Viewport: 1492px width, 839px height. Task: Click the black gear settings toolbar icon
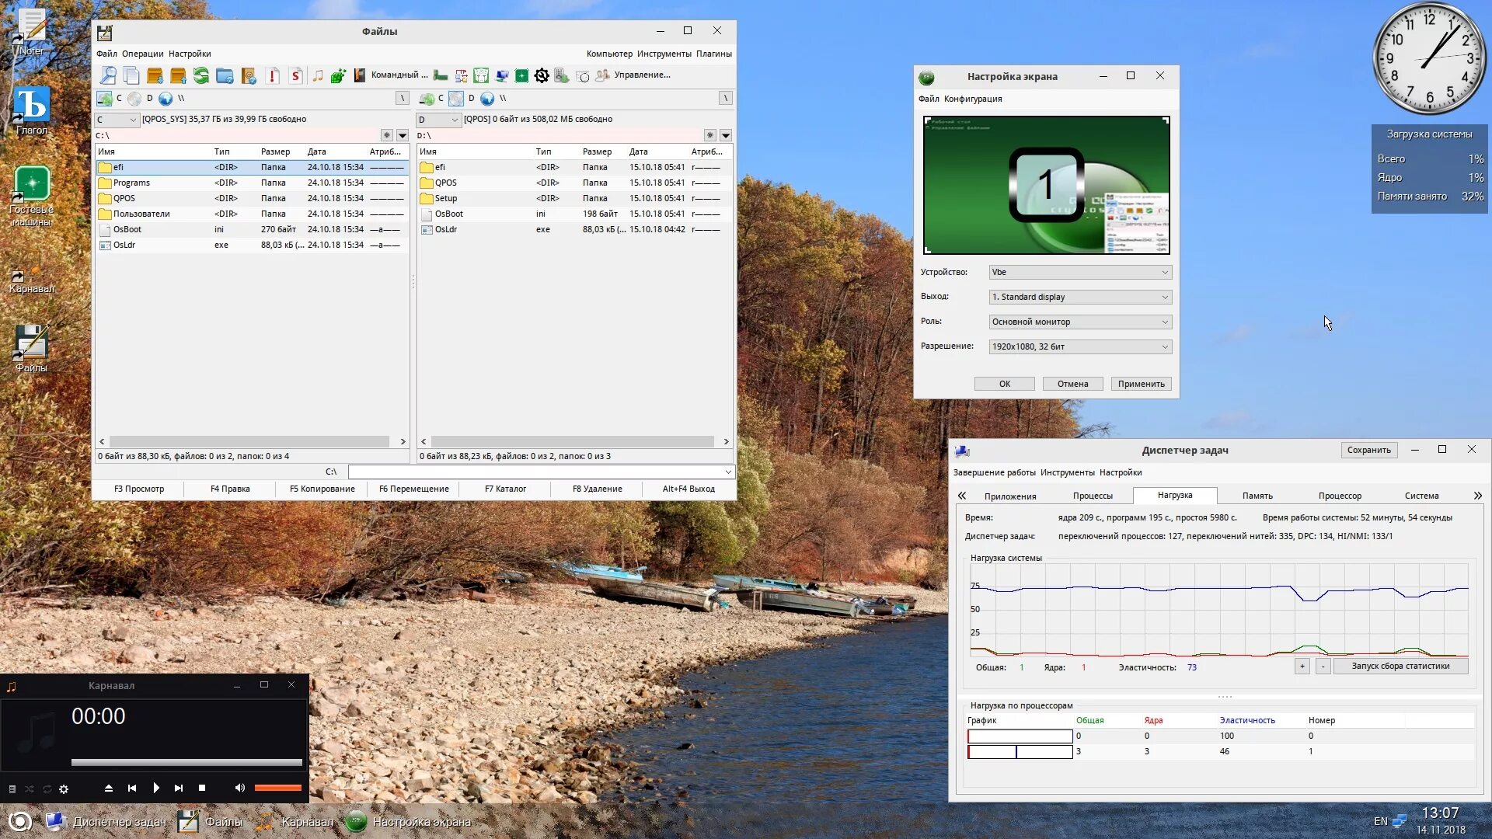click(542, 75)
